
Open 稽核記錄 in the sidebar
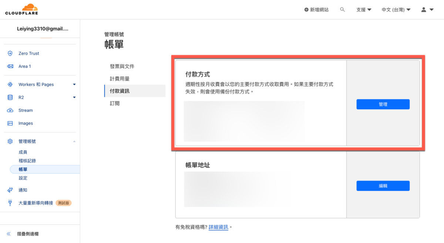[x=27, y=161]
